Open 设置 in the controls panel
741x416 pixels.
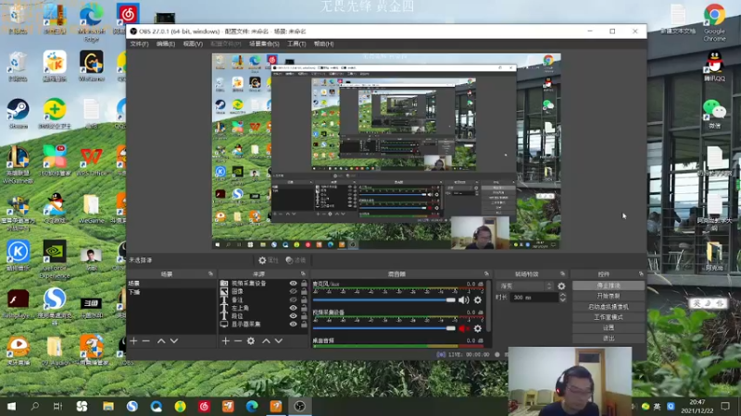(x=609, y=328)
